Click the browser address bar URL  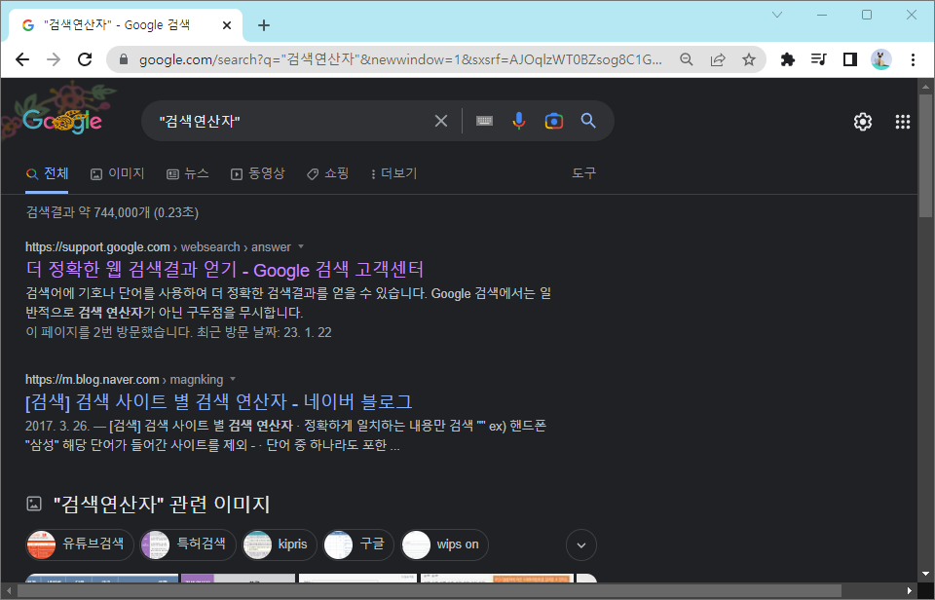click(x=400, y=59)
